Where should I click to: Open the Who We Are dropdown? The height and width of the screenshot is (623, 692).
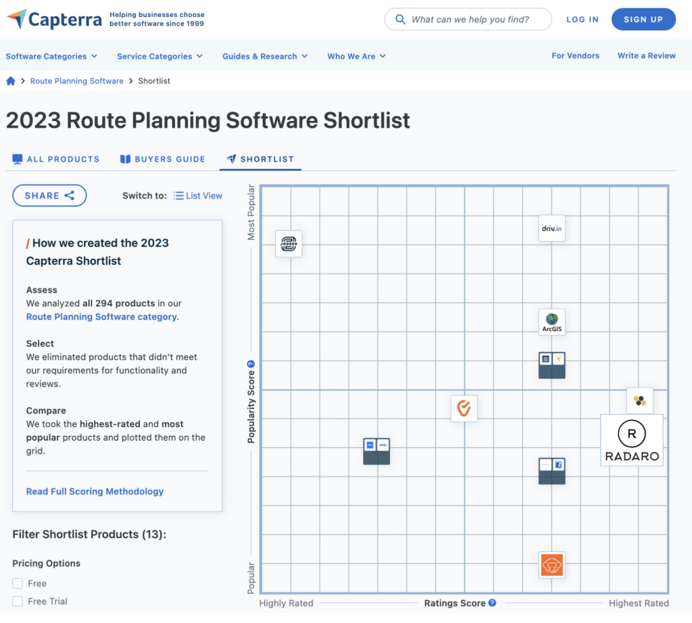(357, 56)
